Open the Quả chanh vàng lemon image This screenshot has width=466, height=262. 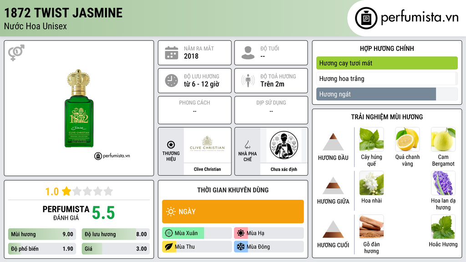click(407, 139)
